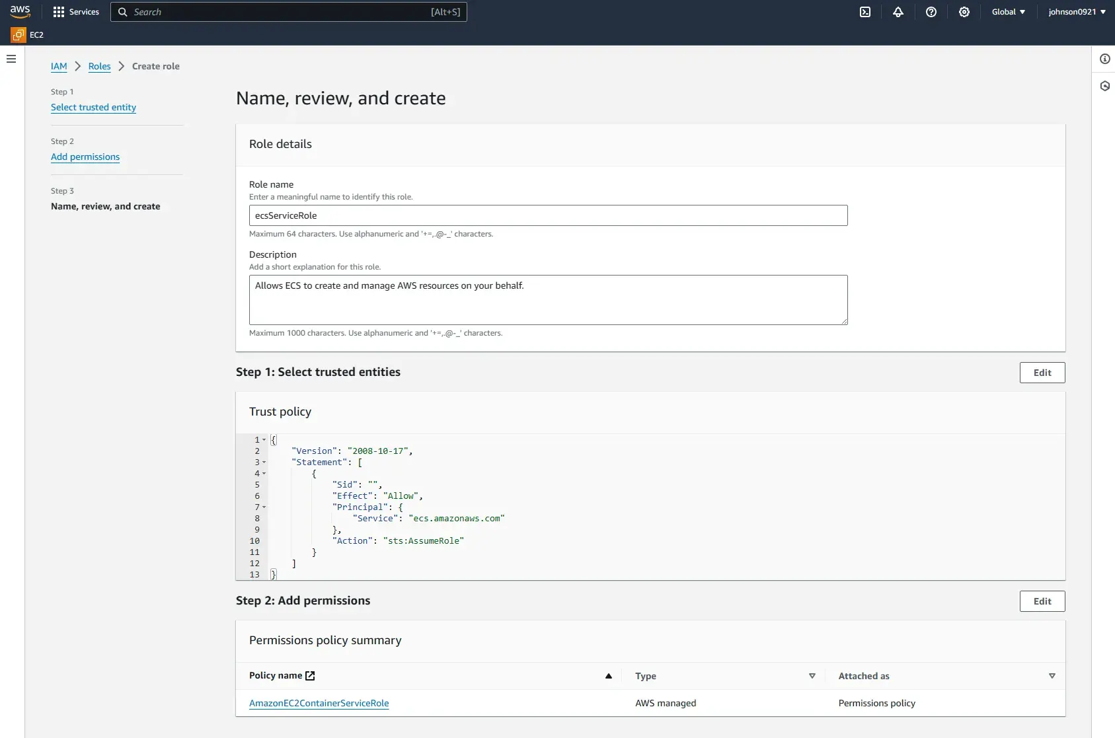Screen dimensions: 1115x738
Task: Click the AWS home logo
Action: coord(20,11)
